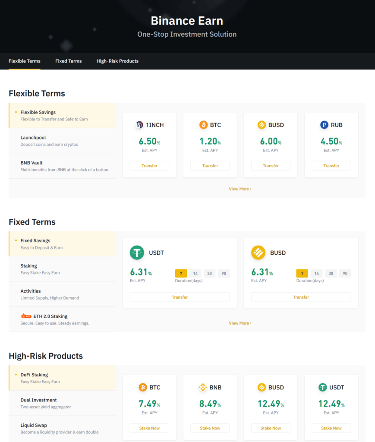The width and height of the screenshot is (375, 442).
Task: Click Transfer on the BUSD Fixed Savings card
Action: point(301,297)
